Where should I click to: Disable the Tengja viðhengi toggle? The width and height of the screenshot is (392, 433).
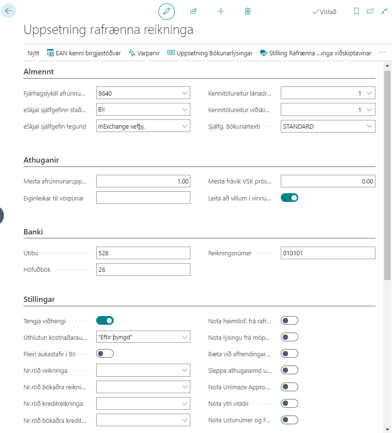pyautogui.click(x=105, y=320)
